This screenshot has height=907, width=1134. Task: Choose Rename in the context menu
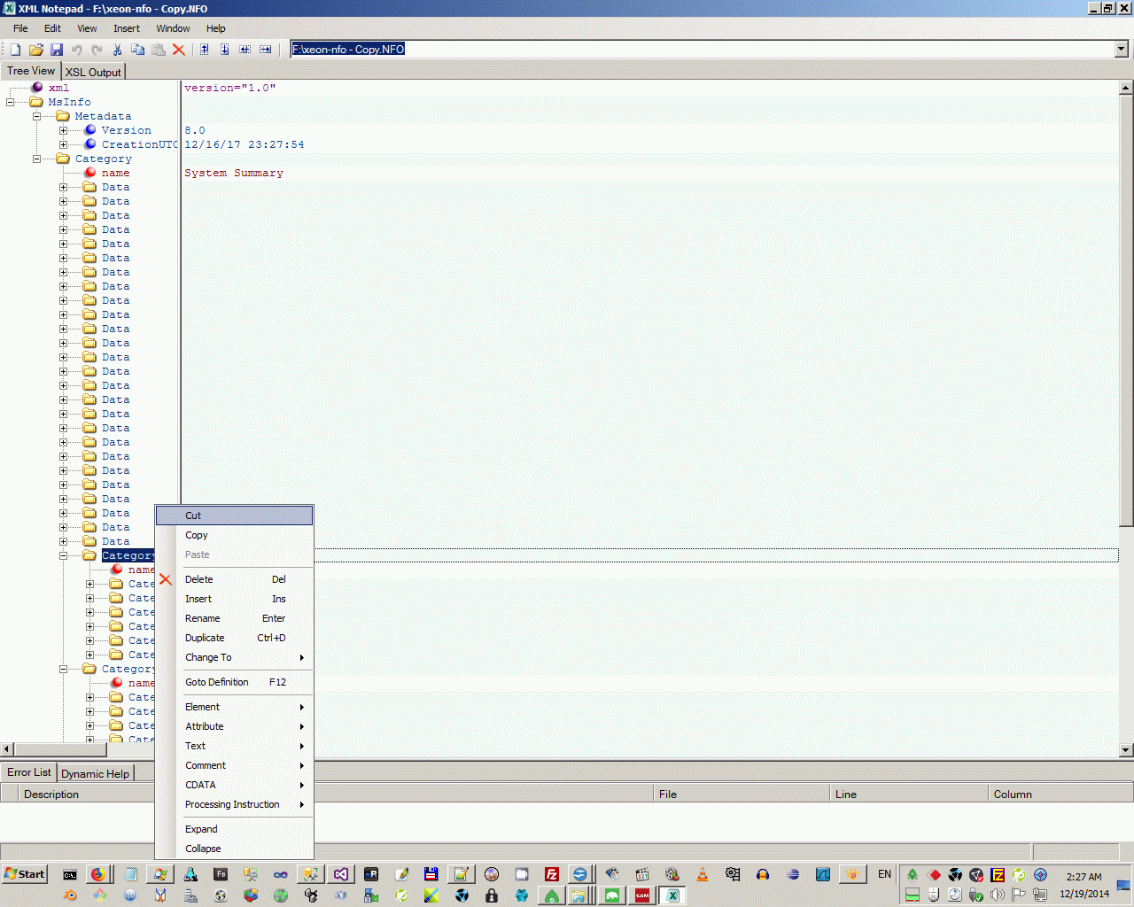235,618
